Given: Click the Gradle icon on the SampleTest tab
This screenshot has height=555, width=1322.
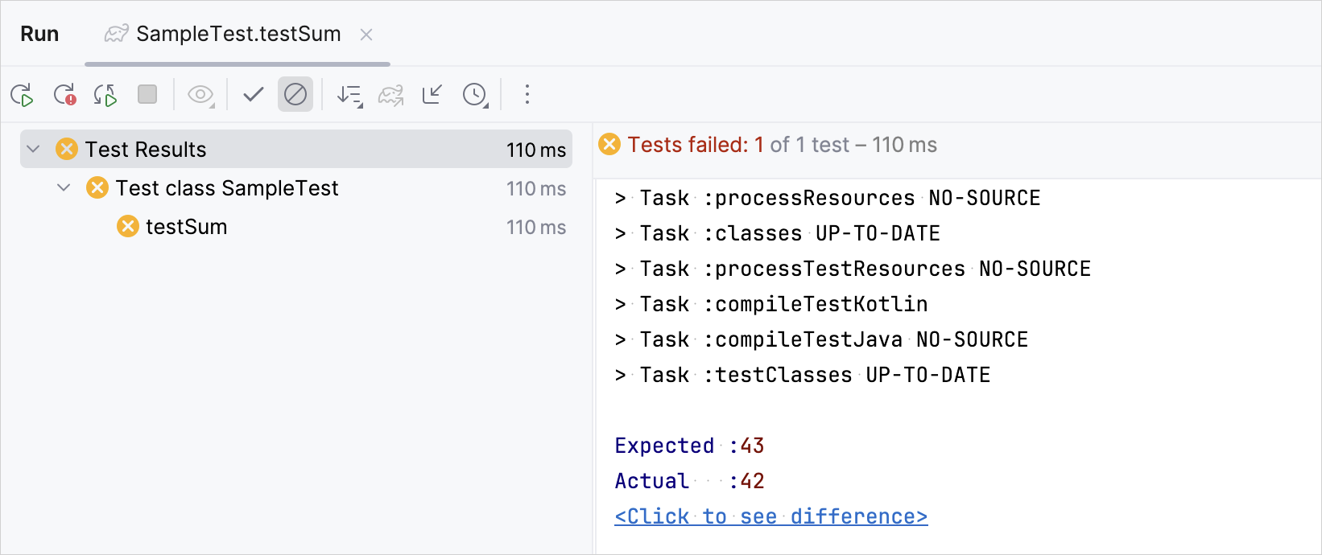Looking at the screenshot, I should 117,34.
